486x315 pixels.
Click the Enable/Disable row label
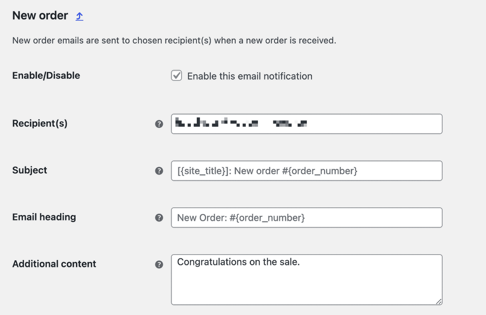click(x=46, y=75)
